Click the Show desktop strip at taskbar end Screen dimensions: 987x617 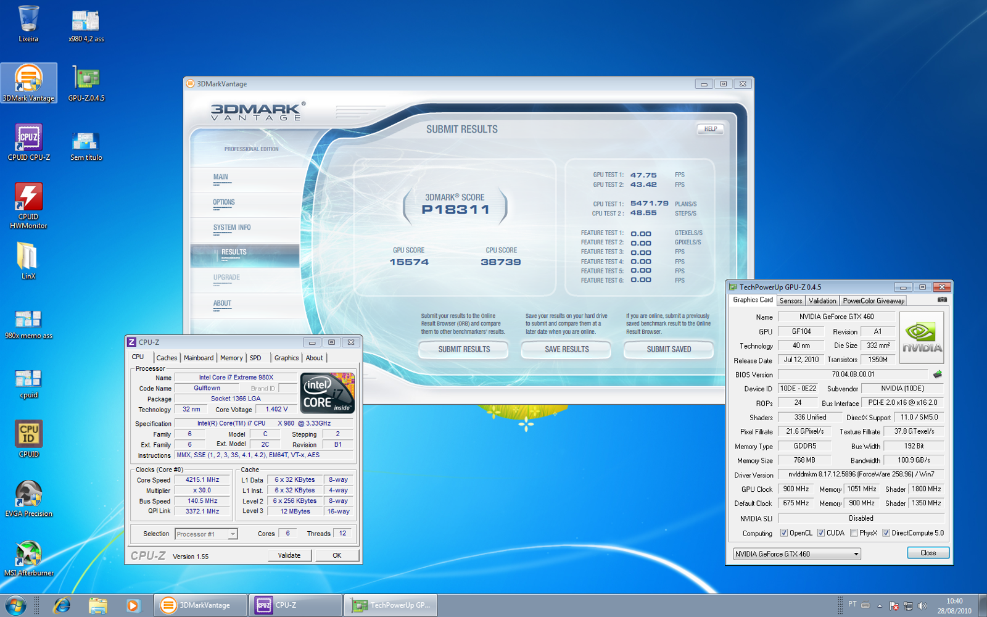(x=982, y=605)
